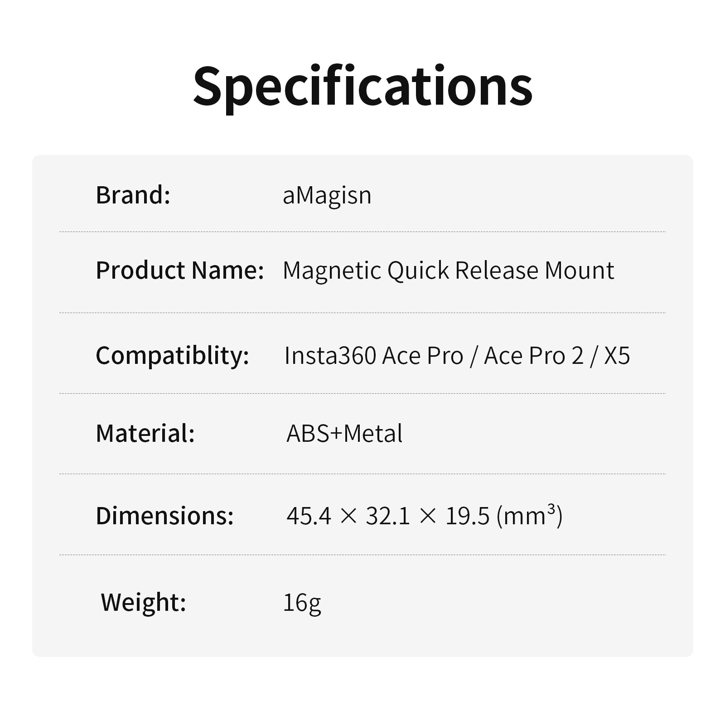Click the (mm³) unit text
This screenshot has height=725, width=725.
pos(529,516)
